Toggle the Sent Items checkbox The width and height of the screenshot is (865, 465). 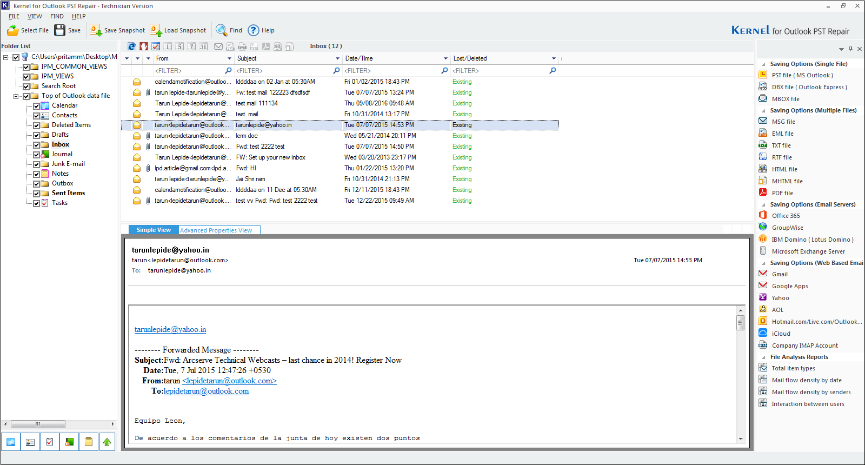point(36,194)
